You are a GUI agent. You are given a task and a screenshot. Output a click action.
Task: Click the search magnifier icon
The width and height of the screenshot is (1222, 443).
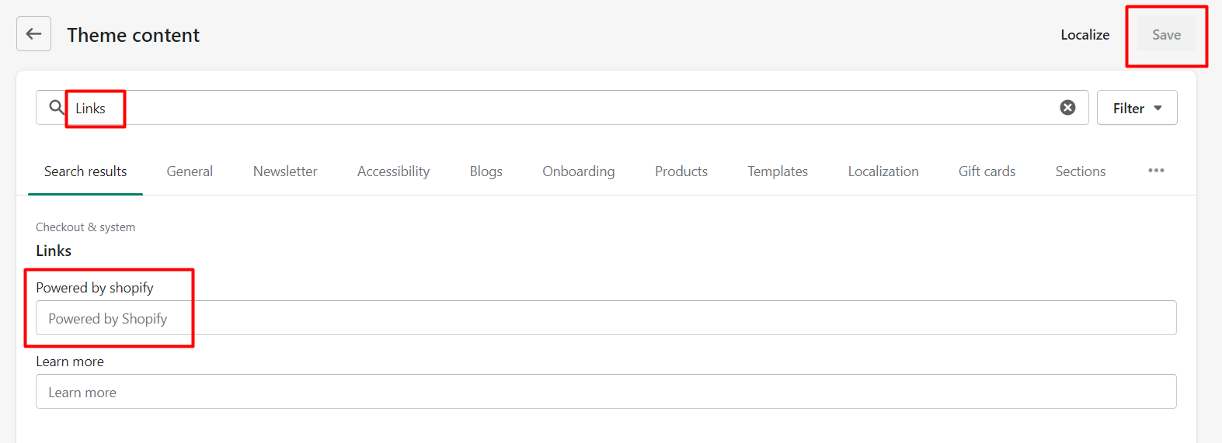pyautogui.click(x=57, y=107)
